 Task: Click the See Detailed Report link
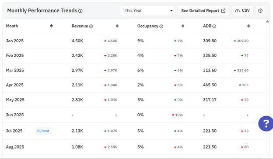203,11
